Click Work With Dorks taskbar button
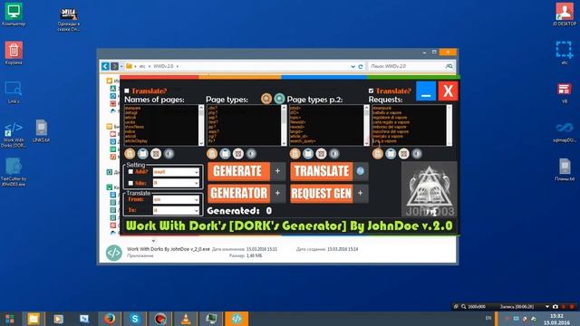This screenshot has height=326, width=580. coord(237,319)
